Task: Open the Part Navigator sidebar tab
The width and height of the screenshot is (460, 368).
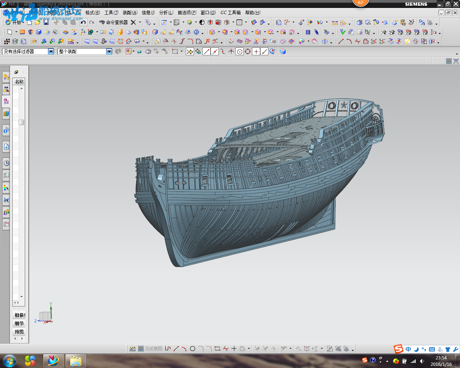Action: (x=6, y=101)
